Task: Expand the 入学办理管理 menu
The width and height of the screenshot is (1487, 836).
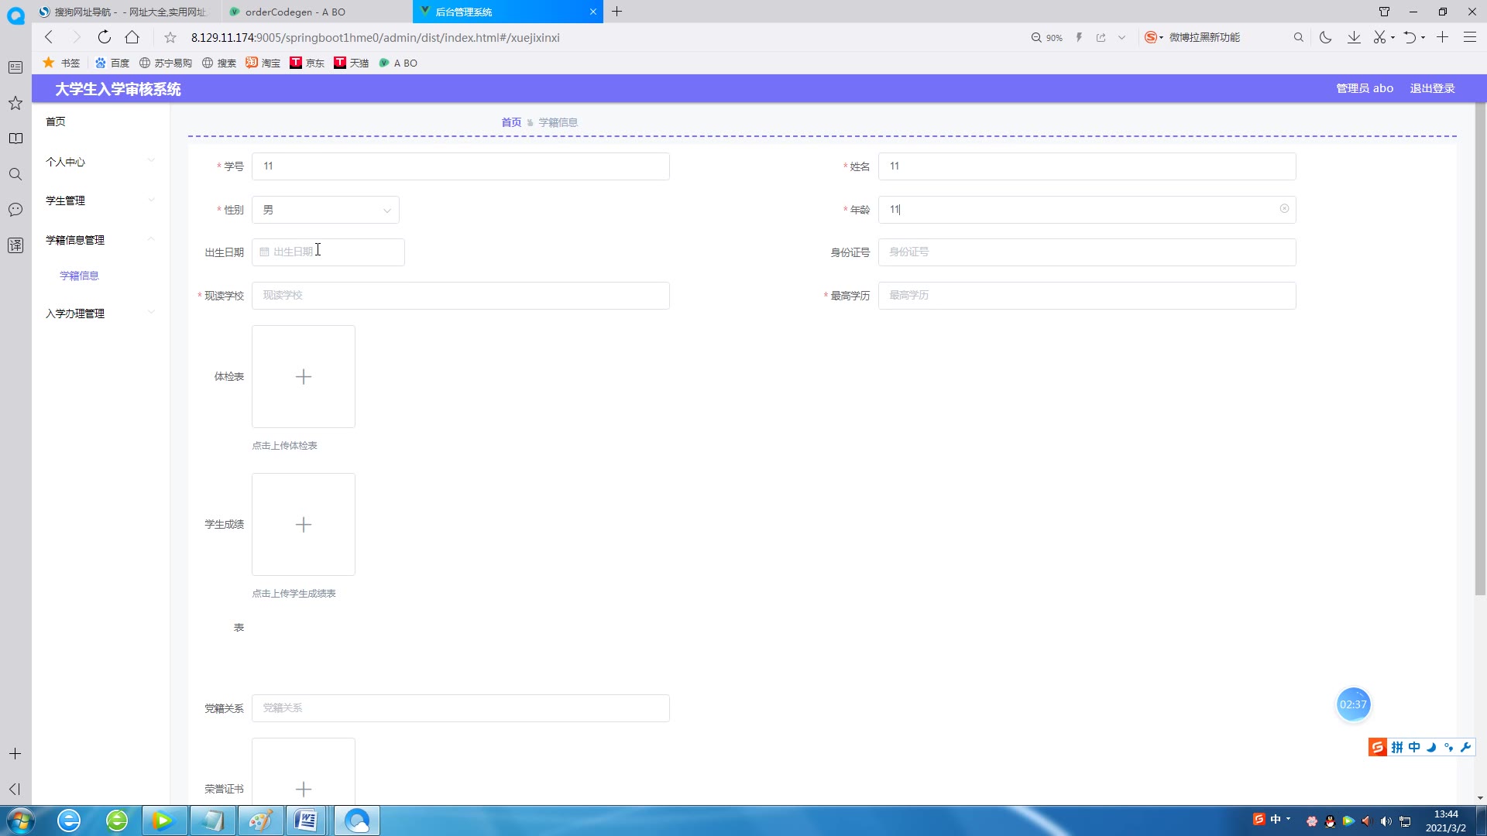Action: [100, 313]
